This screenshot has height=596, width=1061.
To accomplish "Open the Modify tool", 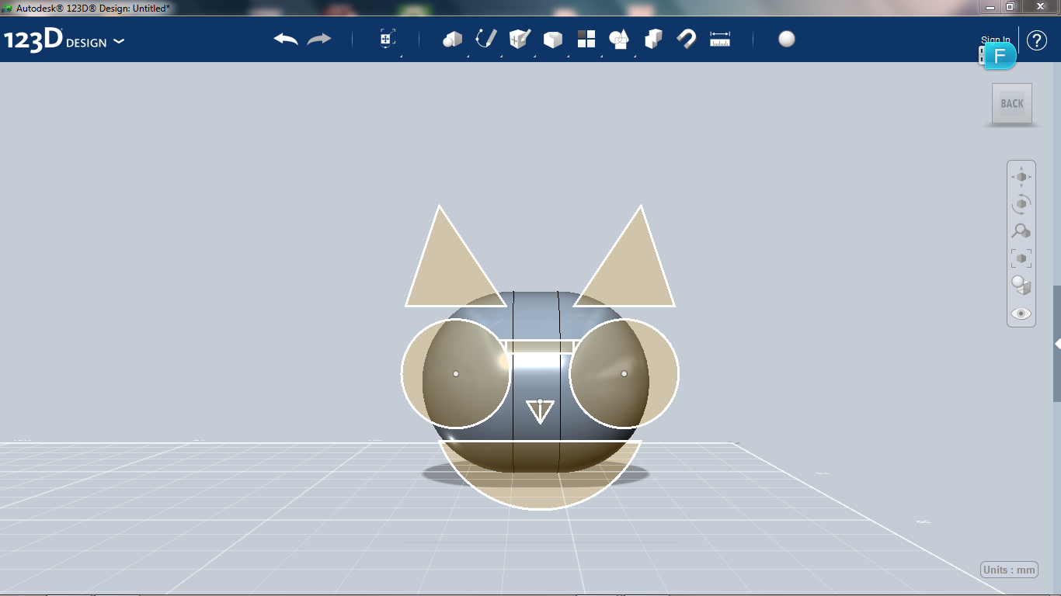I will coord(553,40).
